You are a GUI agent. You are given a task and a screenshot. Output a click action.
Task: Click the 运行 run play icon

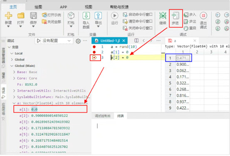114,15
